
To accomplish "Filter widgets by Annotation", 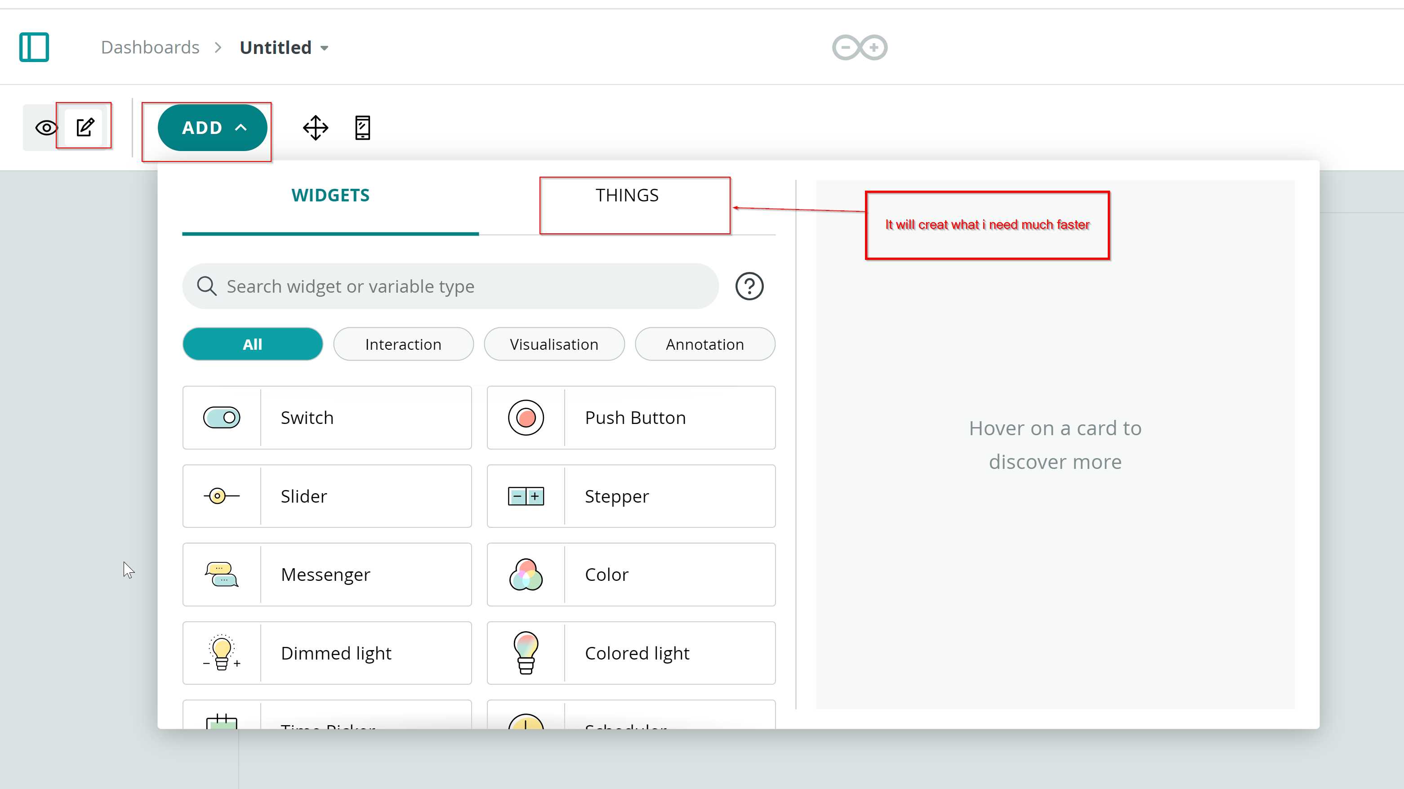I will (705, 344).
